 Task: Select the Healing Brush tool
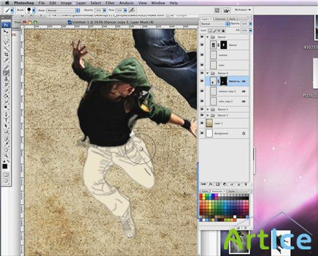[6, 67]
